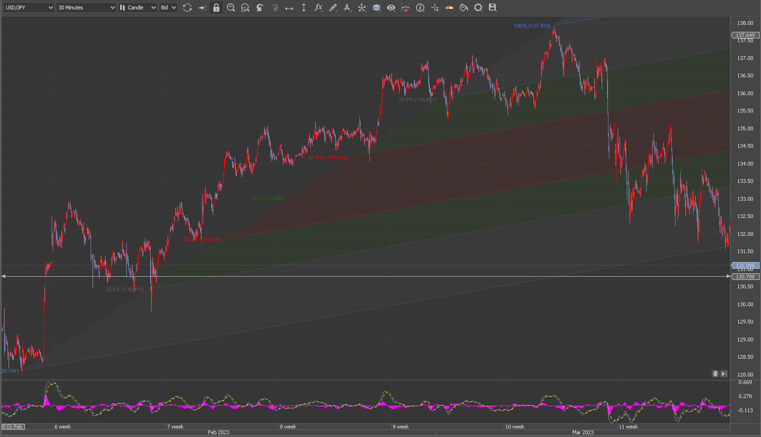Click the zoom to area magnifier
Screen dimensions: 761x437
(245, 8)
